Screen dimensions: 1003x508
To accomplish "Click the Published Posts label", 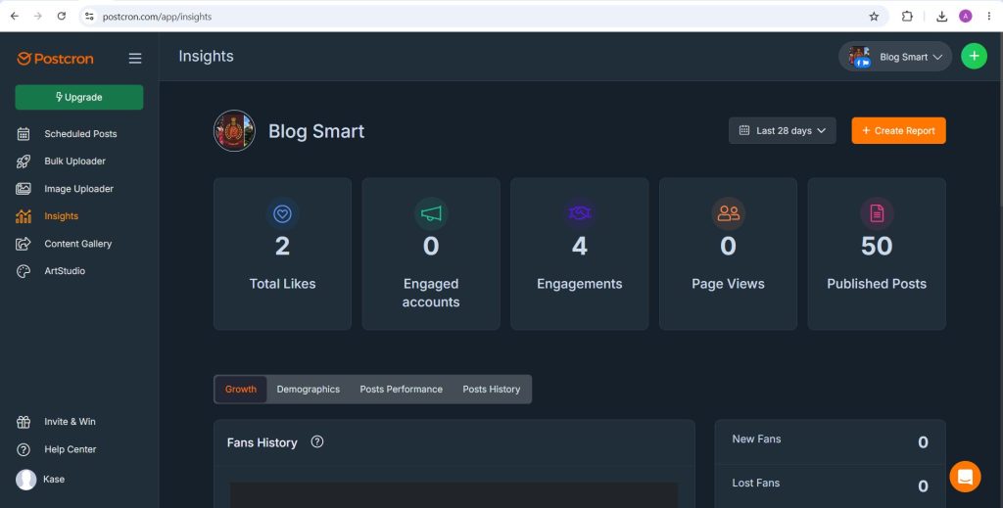I will (x=877, y=284).
